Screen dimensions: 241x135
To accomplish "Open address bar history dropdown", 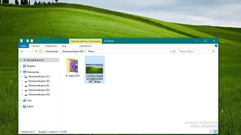I will [x=171, y=52].
